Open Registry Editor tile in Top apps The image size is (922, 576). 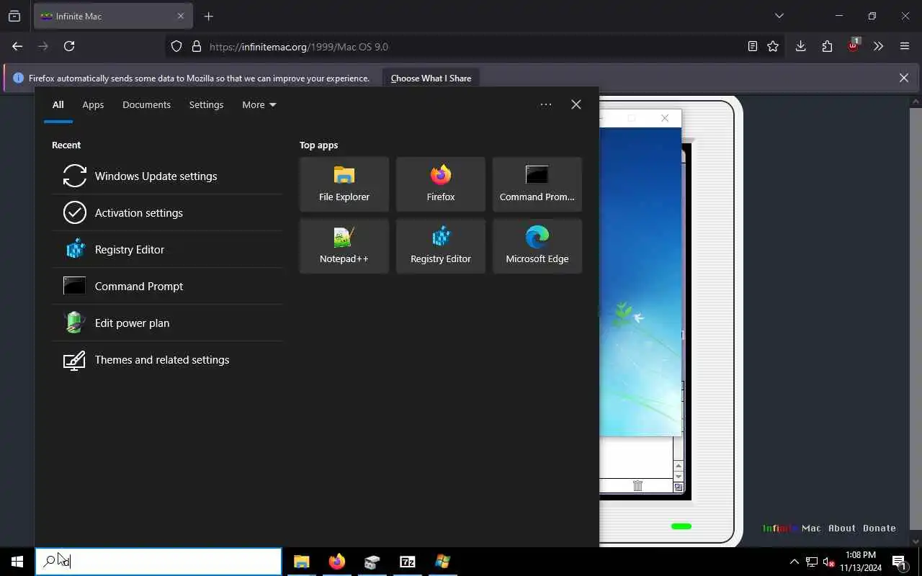441,246
